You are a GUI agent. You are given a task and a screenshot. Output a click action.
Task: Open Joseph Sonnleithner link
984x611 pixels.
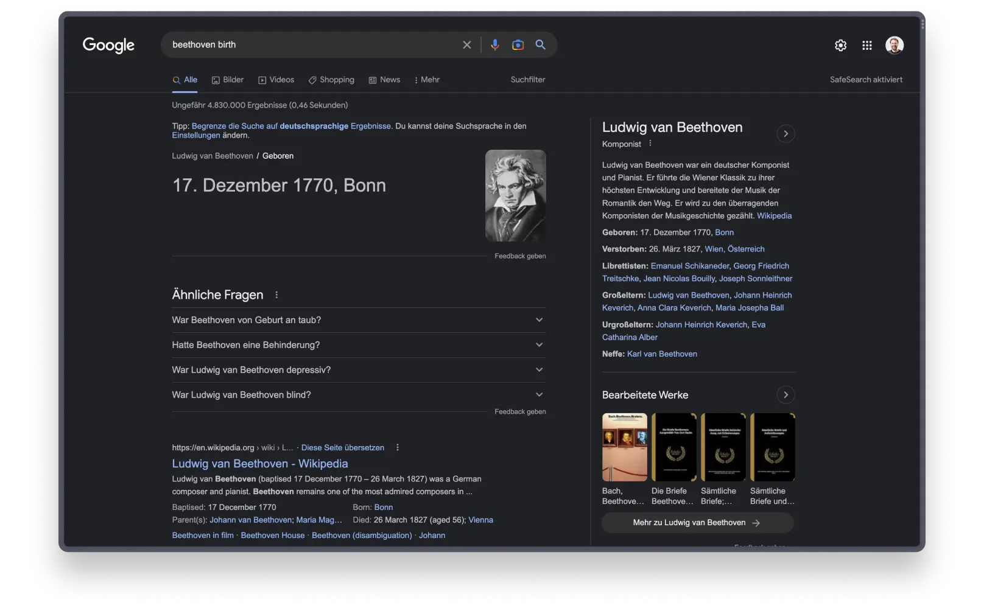(x=756, y=279)
